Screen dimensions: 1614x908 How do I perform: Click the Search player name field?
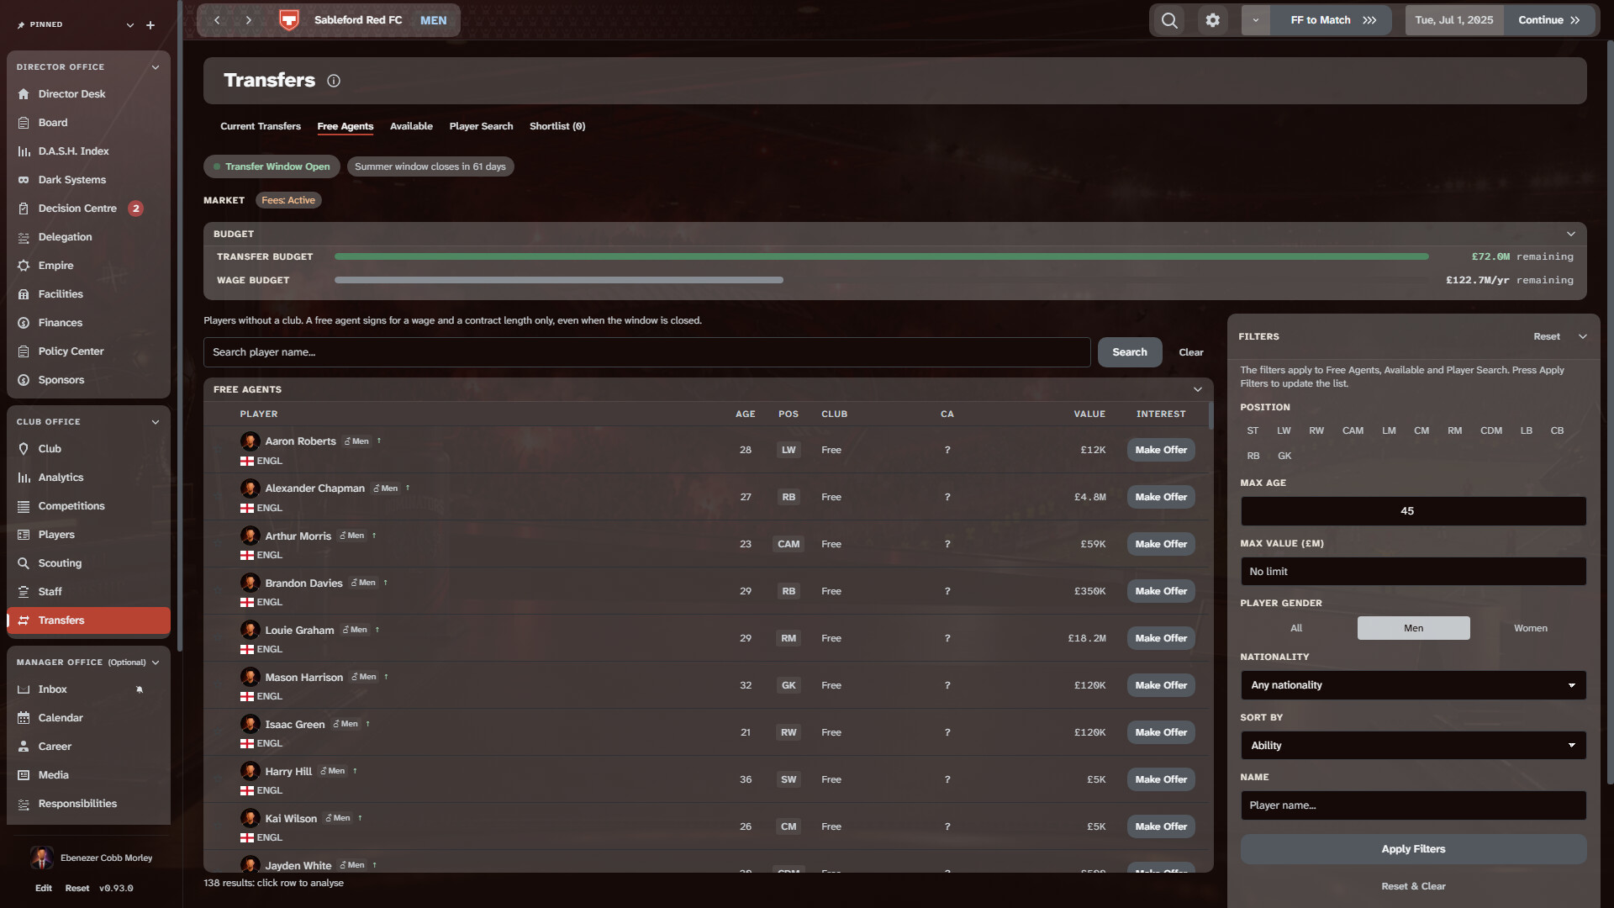(x=646, y=352)
